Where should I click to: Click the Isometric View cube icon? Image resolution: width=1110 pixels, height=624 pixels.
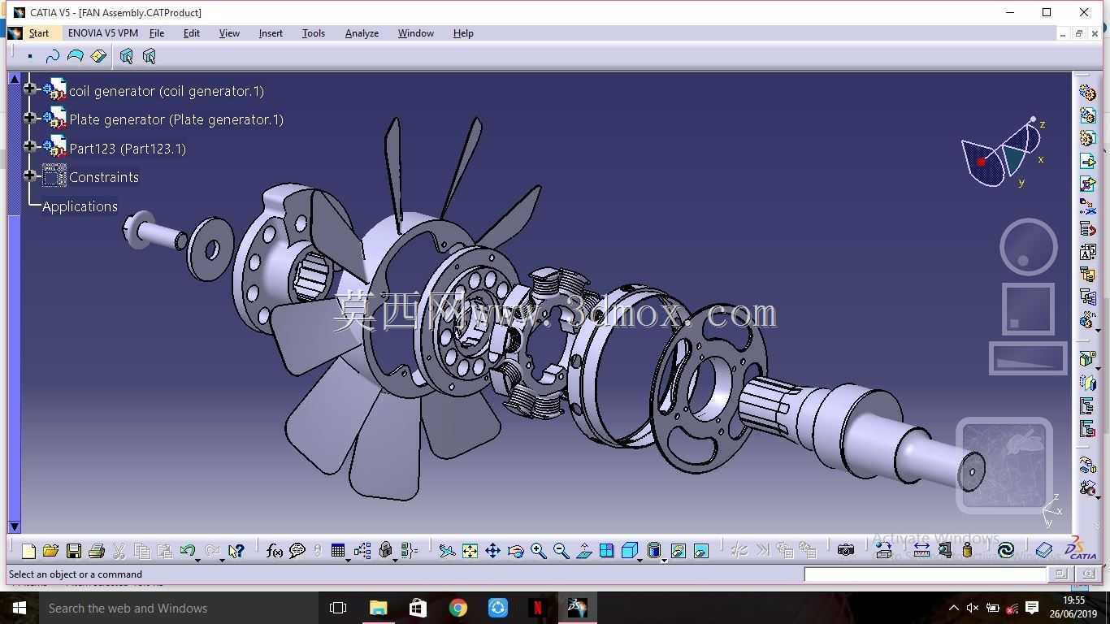pos(628,551)
